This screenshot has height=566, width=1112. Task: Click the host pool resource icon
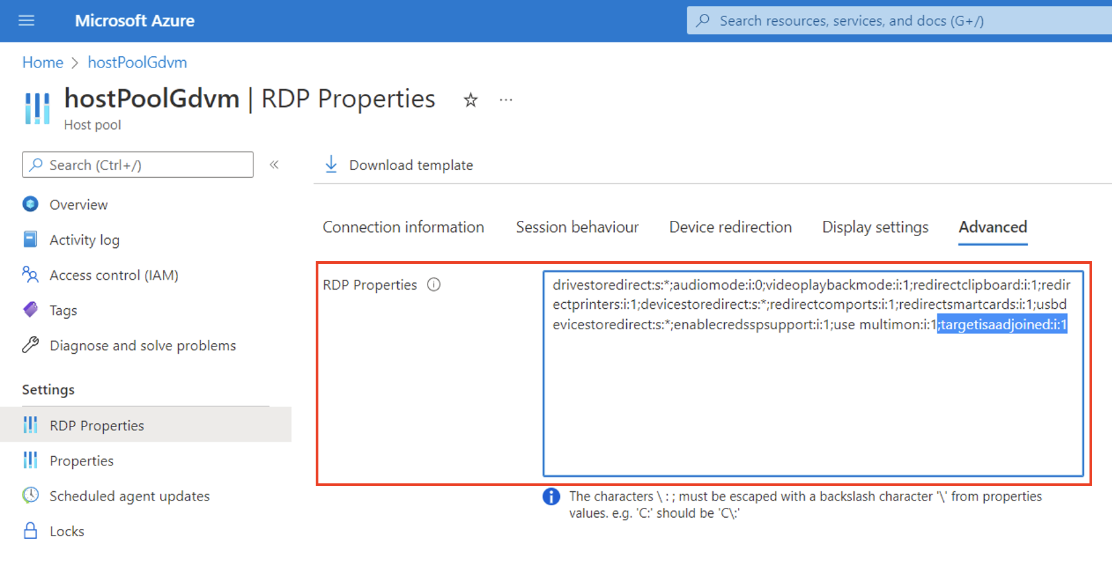pos(37,108)
